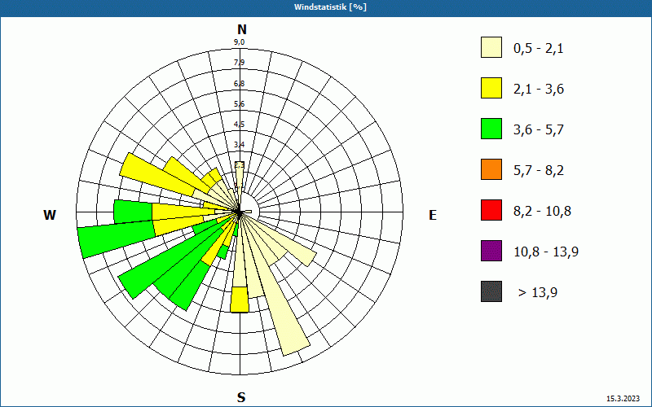Click the black center point of the wind rose

pos(239,212)
